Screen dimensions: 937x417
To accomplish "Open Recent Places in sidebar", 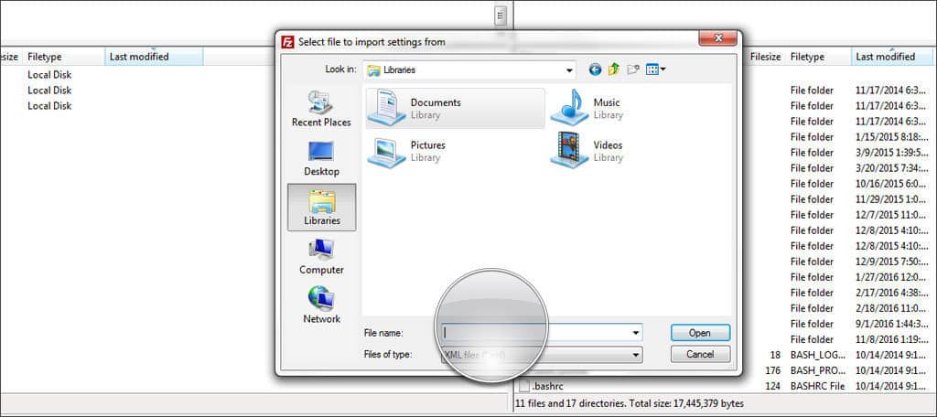I will pos(321,109).
